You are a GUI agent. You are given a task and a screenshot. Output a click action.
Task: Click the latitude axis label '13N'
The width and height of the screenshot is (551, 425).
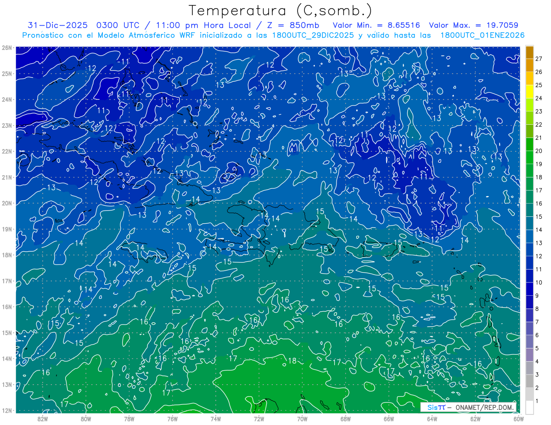7,385
